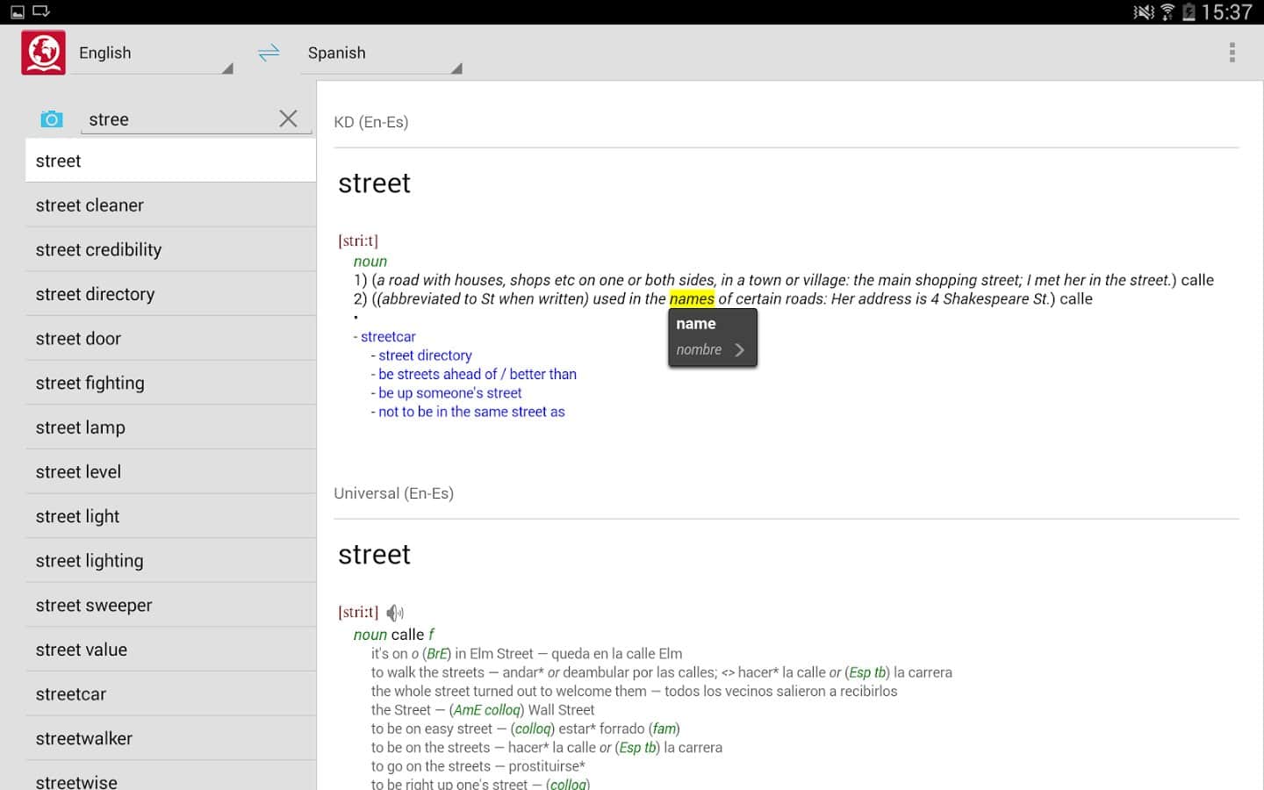This screenshot has width=1264, height=790.
Task: Open the 'streetcar' link in the definition
Action: [x=387, y=336]
